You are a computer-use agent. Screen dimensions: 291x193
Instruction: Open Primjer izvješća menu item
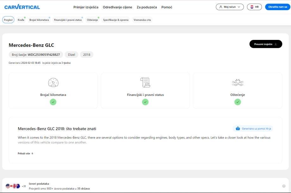[86, 7]
